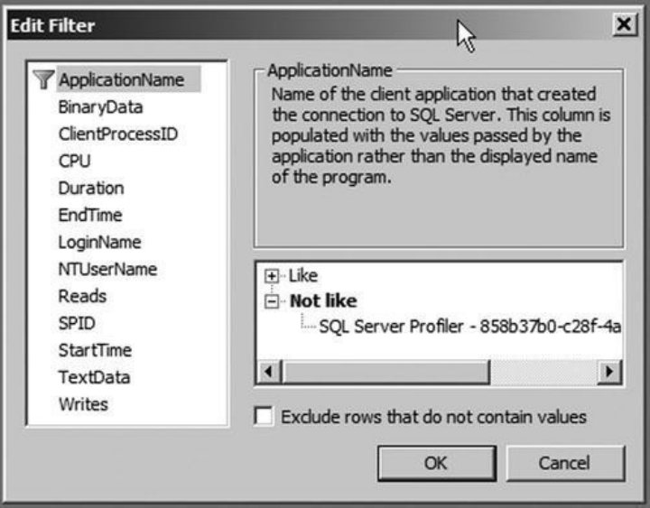Screen dimensions: 650x508
Task: Select SPID from the column list
Action: pos(77,323)
